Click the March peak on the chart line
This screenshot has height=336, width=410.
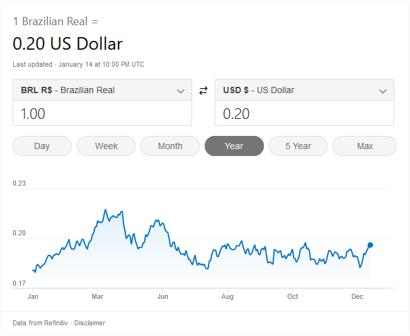click(105, 210)
